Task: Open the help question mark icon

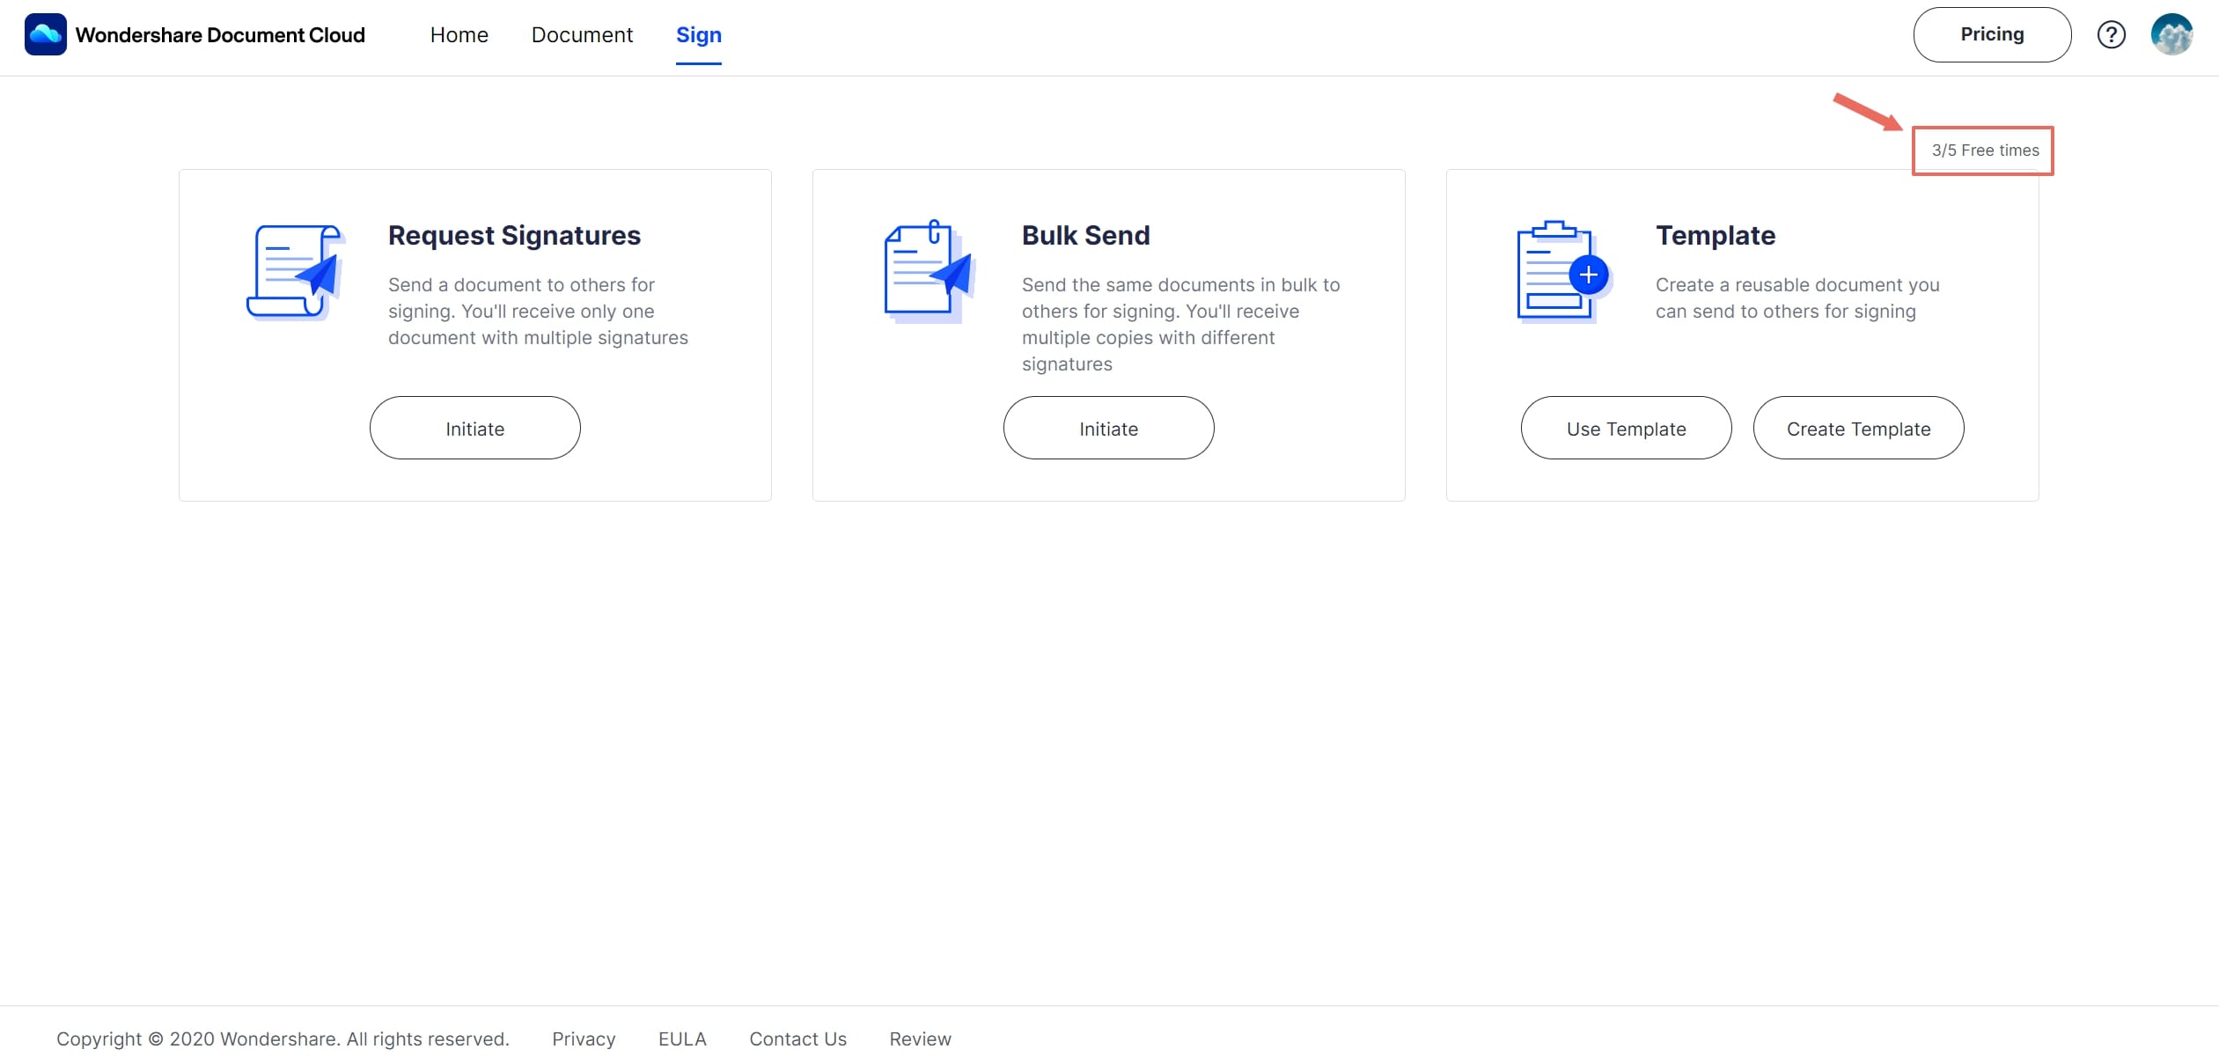Action: click(x=2111, y=34)
